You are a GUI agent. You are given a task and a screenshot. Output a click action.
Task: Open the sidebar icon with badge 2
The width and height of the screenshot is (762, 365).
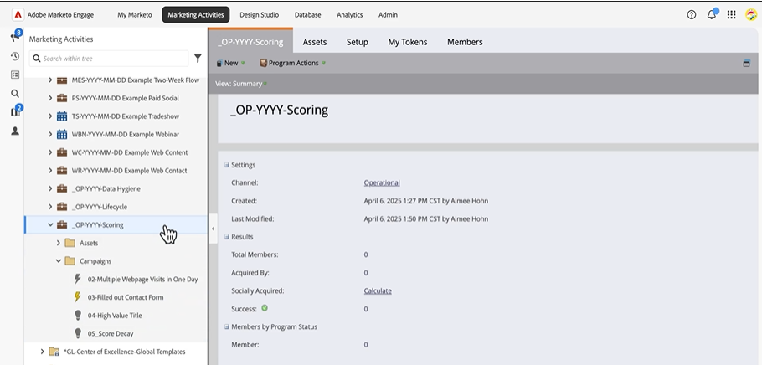[x=16, y=111]
